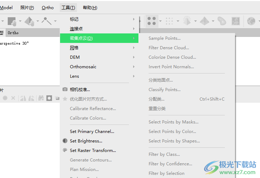
Task: Close the 工具(T) menu
Action: (68, 8)
